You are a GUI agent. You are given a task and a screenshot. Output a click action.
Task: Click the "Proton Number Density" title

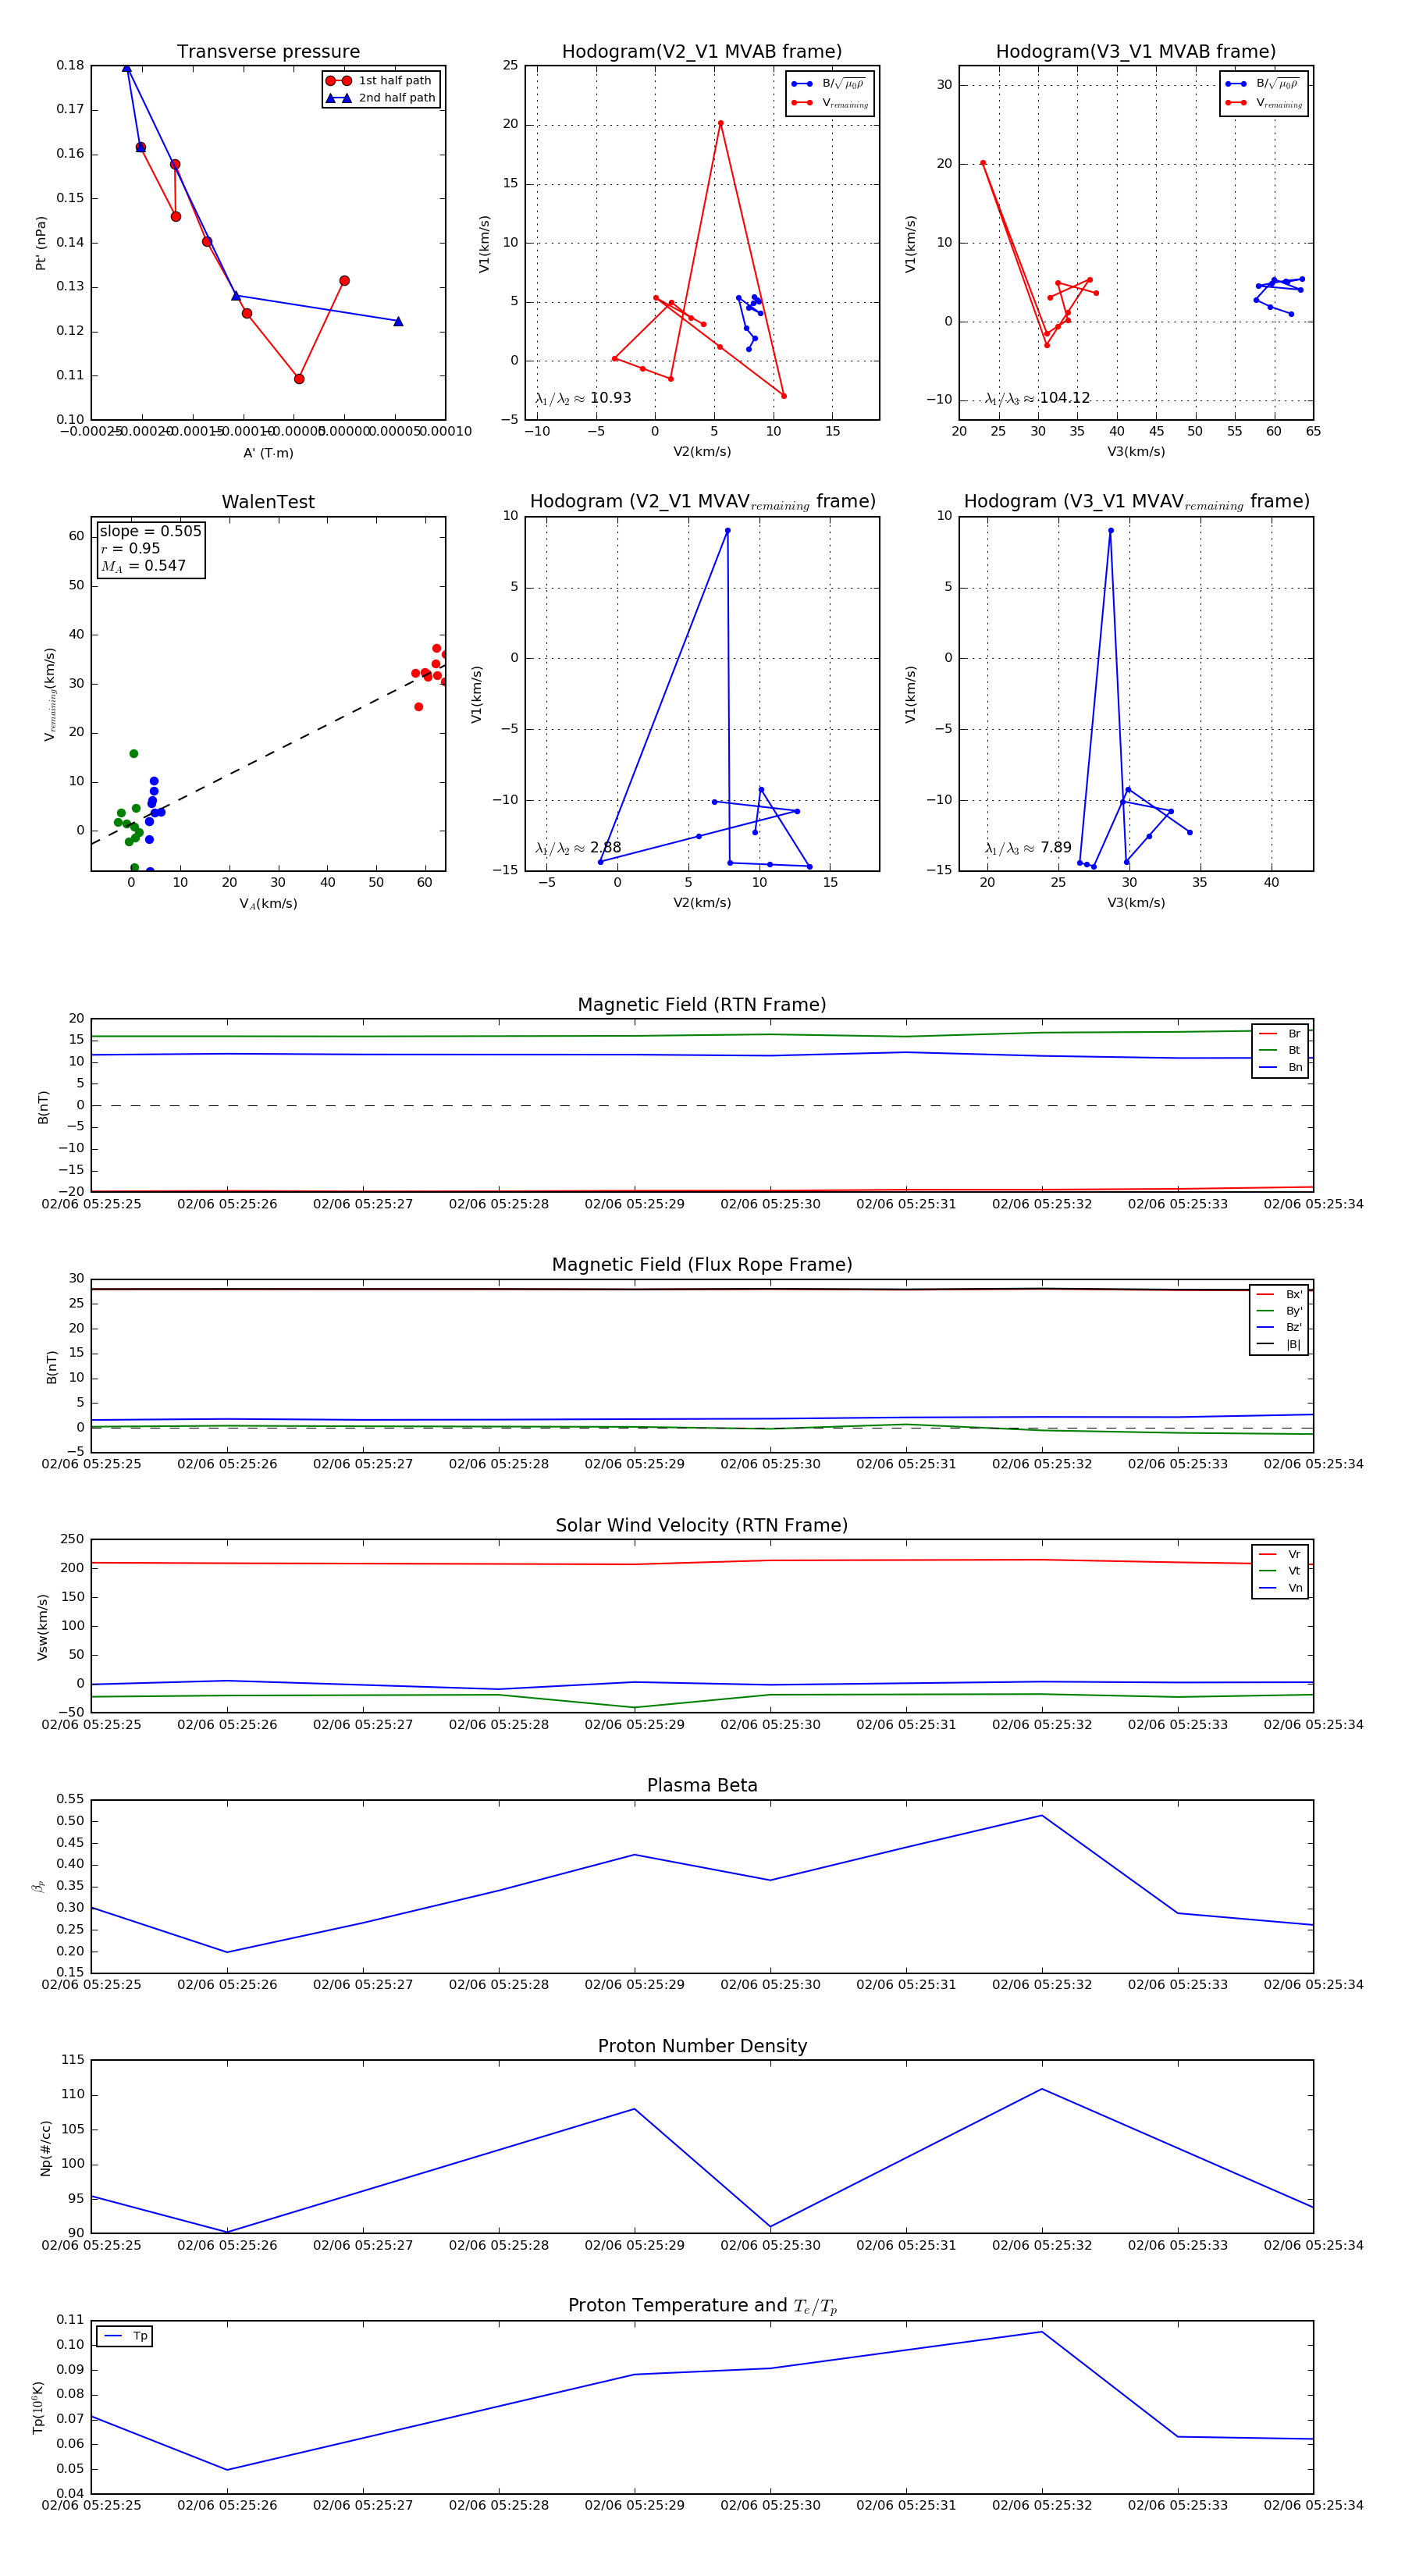click(702, 2046)
